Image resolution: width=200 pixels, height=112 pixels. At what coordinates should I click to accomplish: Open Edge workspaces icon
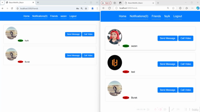coord(115,3)
